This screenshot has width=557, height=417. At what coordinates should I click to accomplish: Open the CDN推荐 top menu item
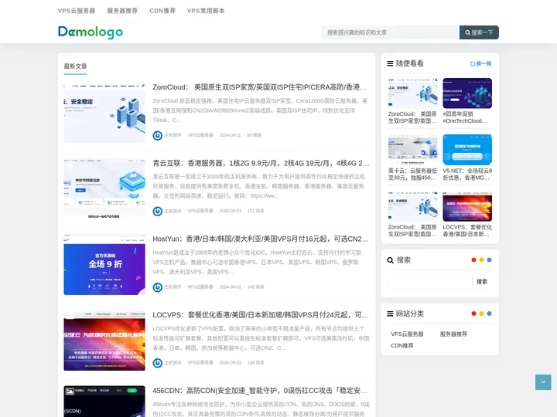pos(162,11)
